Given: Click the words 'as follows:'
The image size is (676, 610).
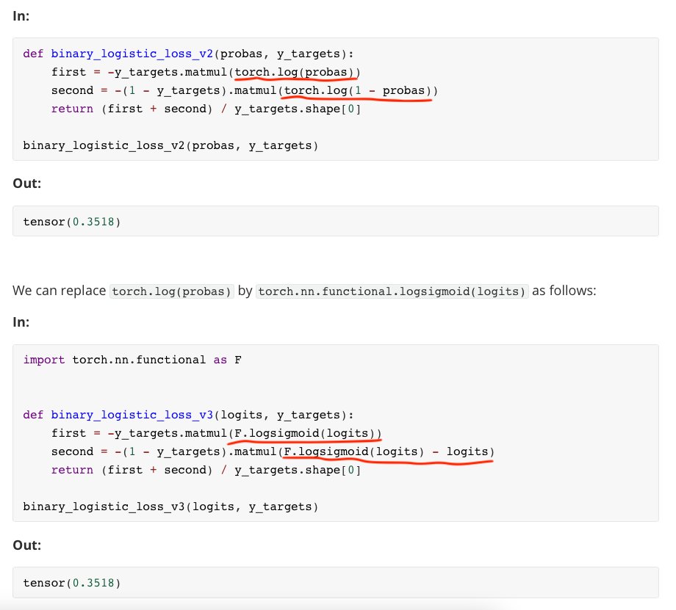Looking at the screenshot, I should pyautogui.click(x=564, y=291).
